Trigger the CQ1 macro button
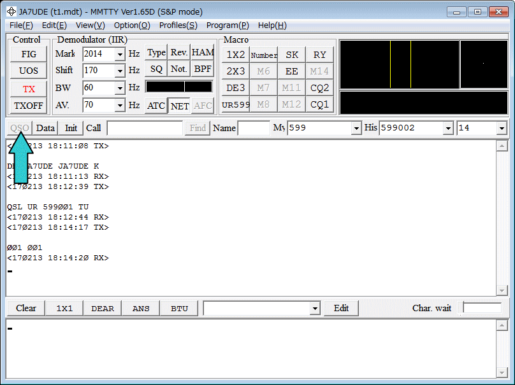Screen dimensions: 515x385 click(x=319, y=104)
